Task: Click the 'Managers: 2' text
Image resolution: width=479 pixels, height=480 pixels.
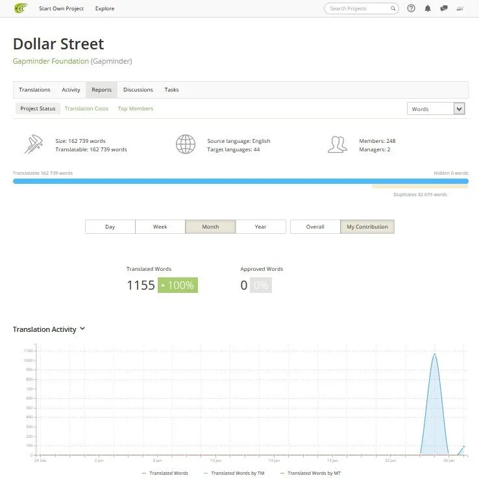Action: 375,149
